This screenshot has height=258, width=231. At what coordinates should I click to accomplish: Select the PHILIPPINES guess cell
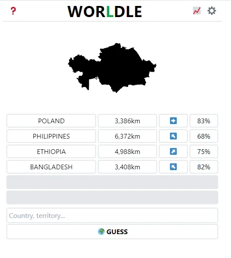point(51,136)
